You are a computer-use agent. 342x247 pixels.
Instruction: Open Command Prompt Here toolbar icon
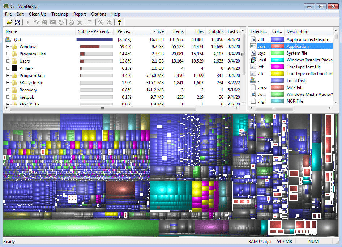coord(53,22)
